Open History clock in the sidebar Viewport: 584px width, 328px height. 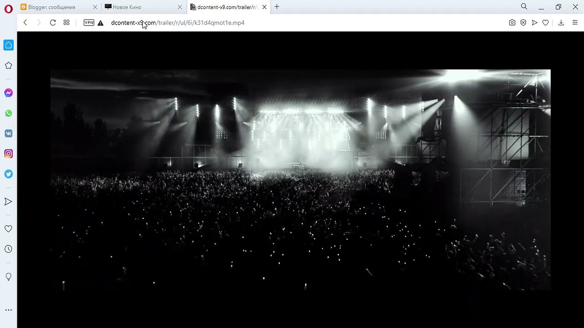point(9,249)
